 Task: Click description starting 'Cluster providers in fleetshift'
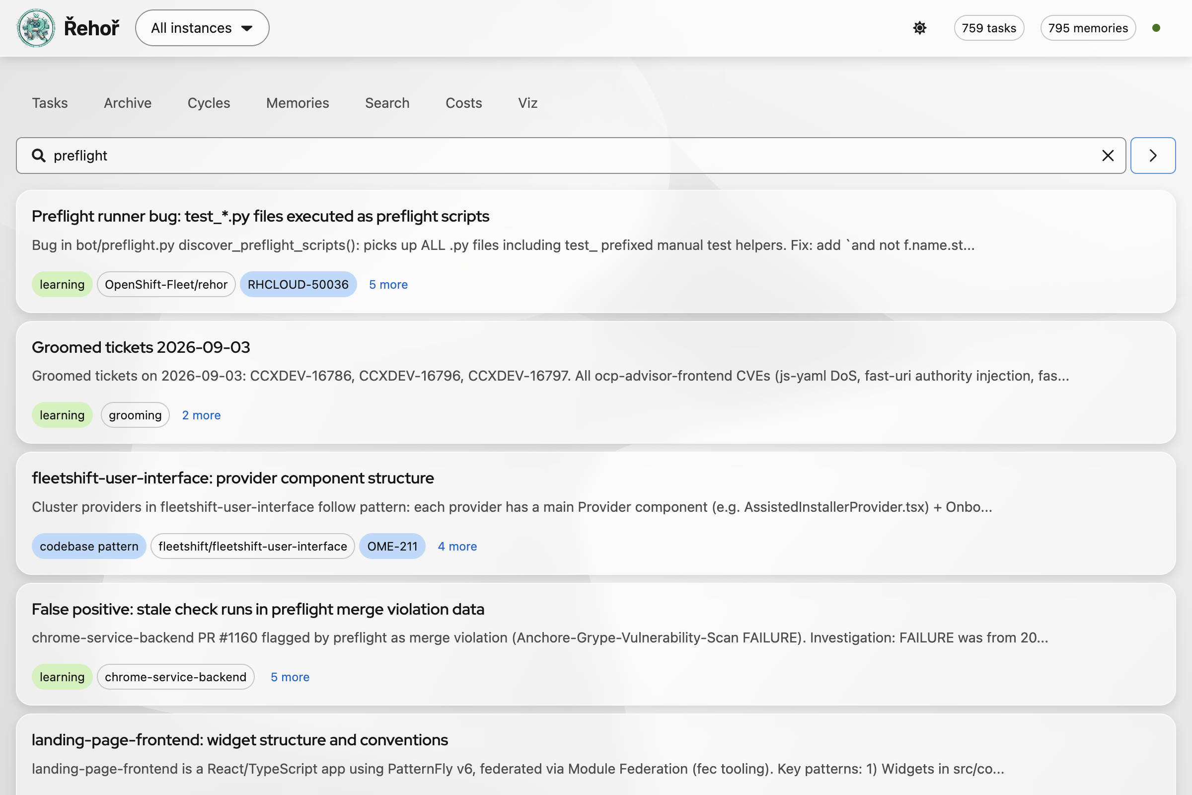point(512,507)
